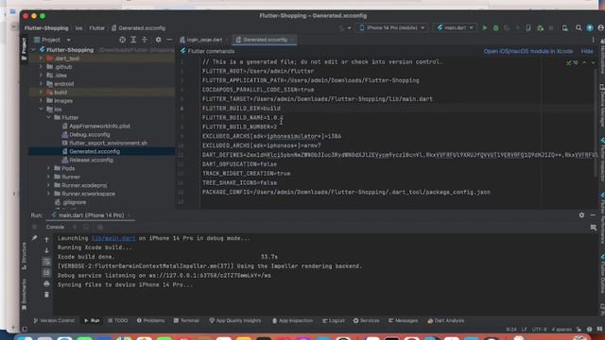Open Project panel gear options

point(158,40)
